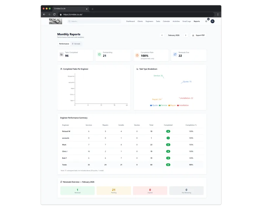Toggle Service series in chart legend
Image resolution: width=262 pixels, height=210 pixels.
[x=163, y=105]
